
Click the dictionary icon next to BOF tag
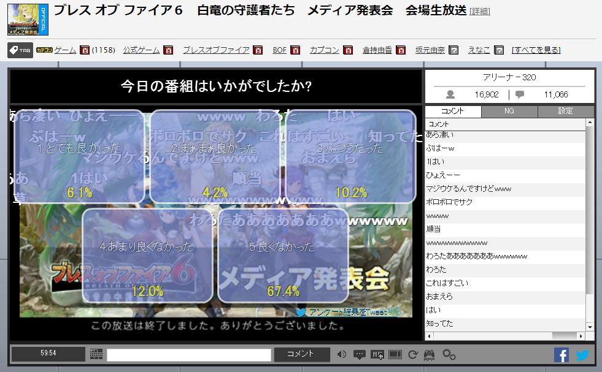tap(295, 50)
